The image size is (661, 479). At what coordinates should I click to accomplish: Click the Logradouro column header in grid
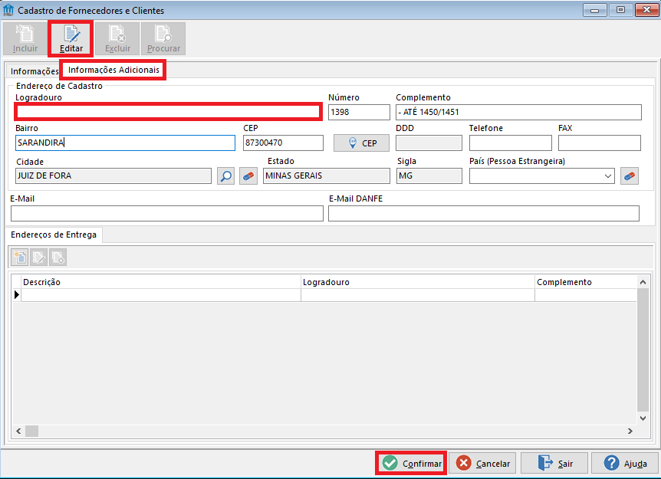click(418, 282)
